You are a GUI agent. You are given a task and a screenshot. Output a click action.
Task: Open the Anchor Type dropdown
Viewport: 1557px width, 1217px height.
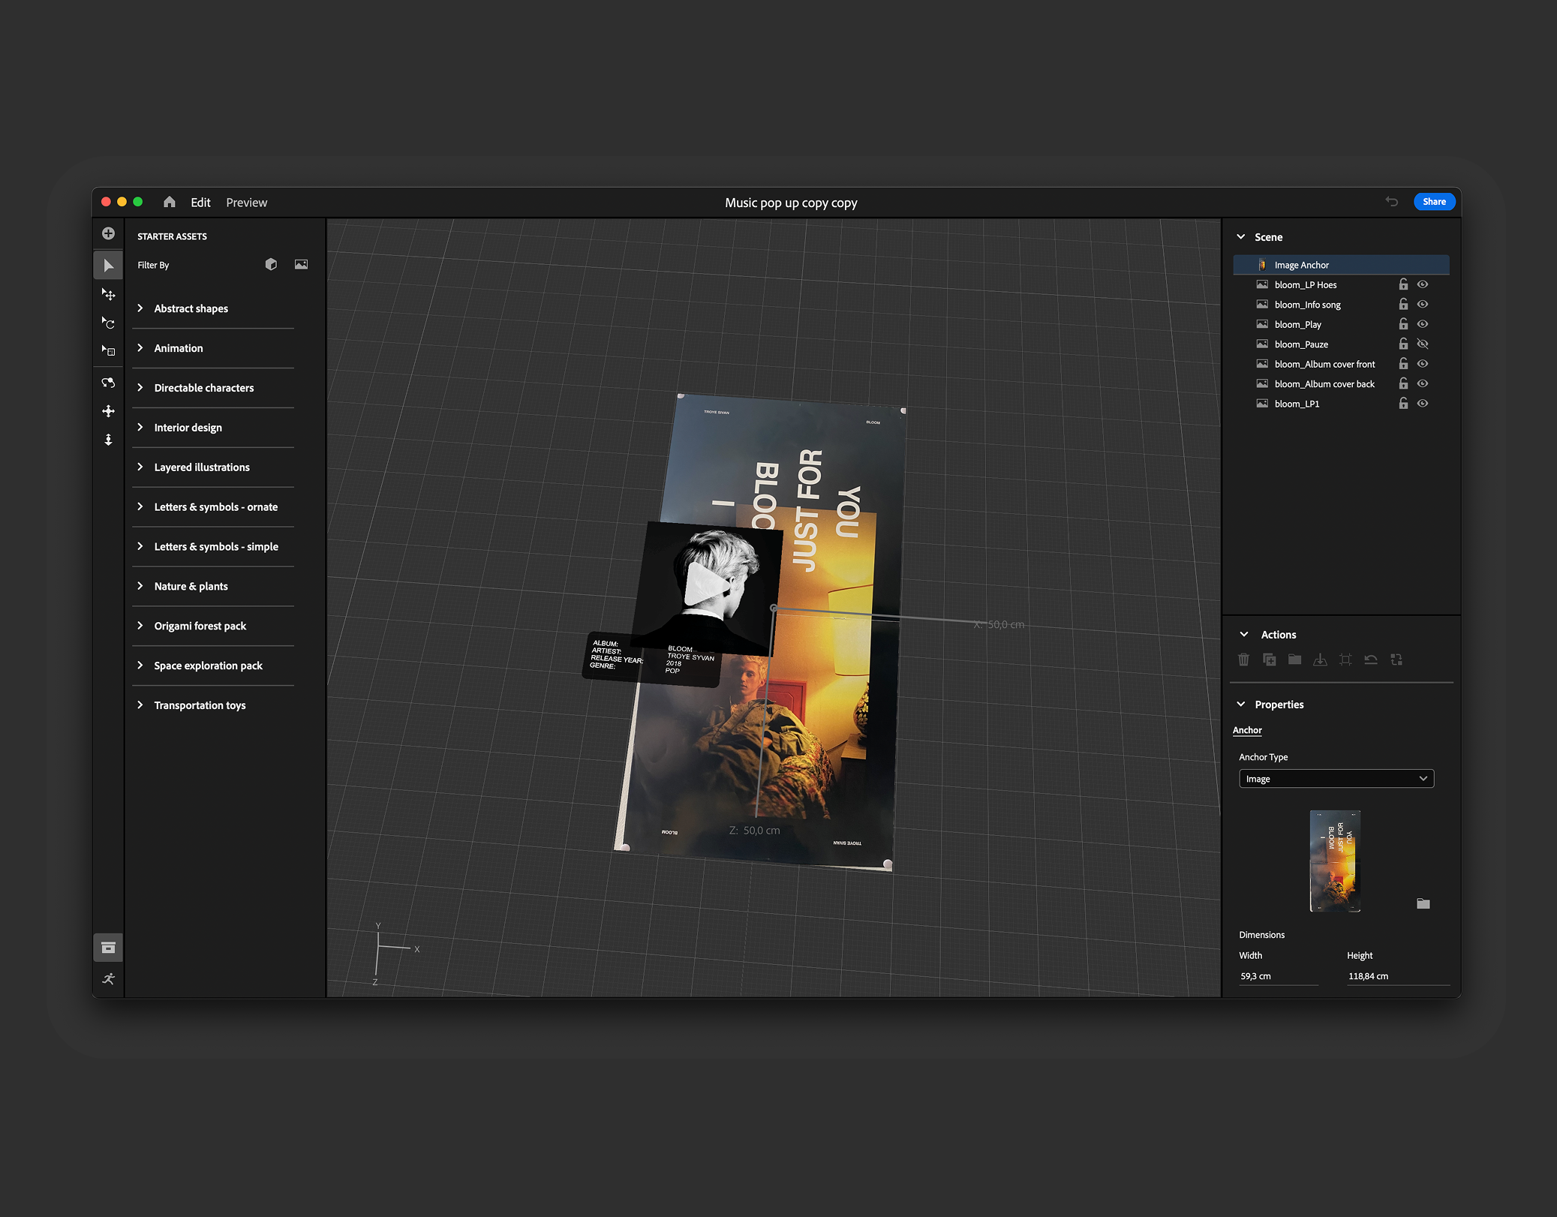[x=1336, y=779]
